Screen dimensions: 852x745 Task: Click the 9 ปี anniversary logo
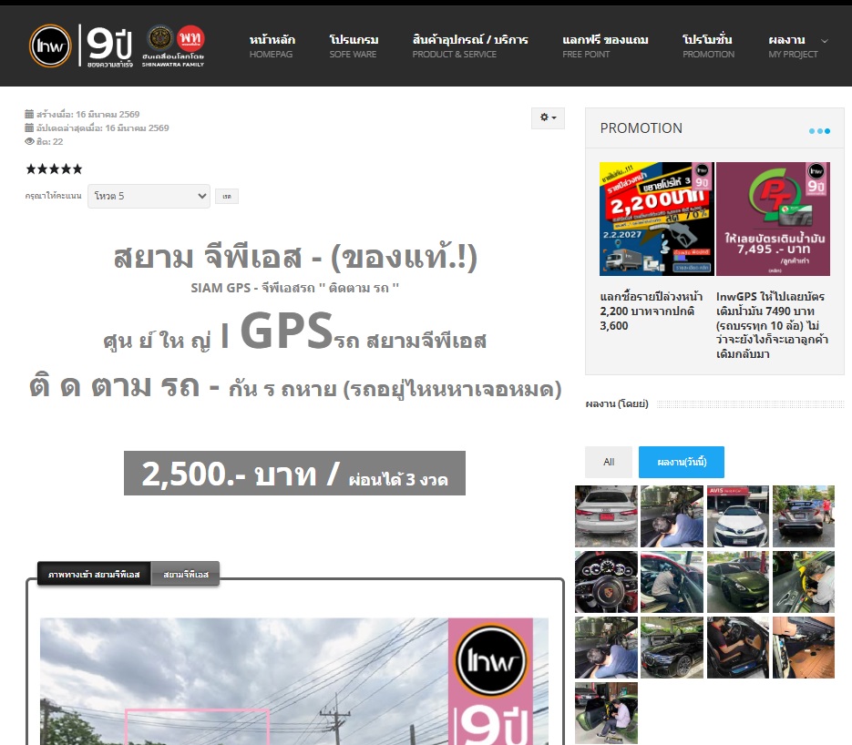[109, 46]
